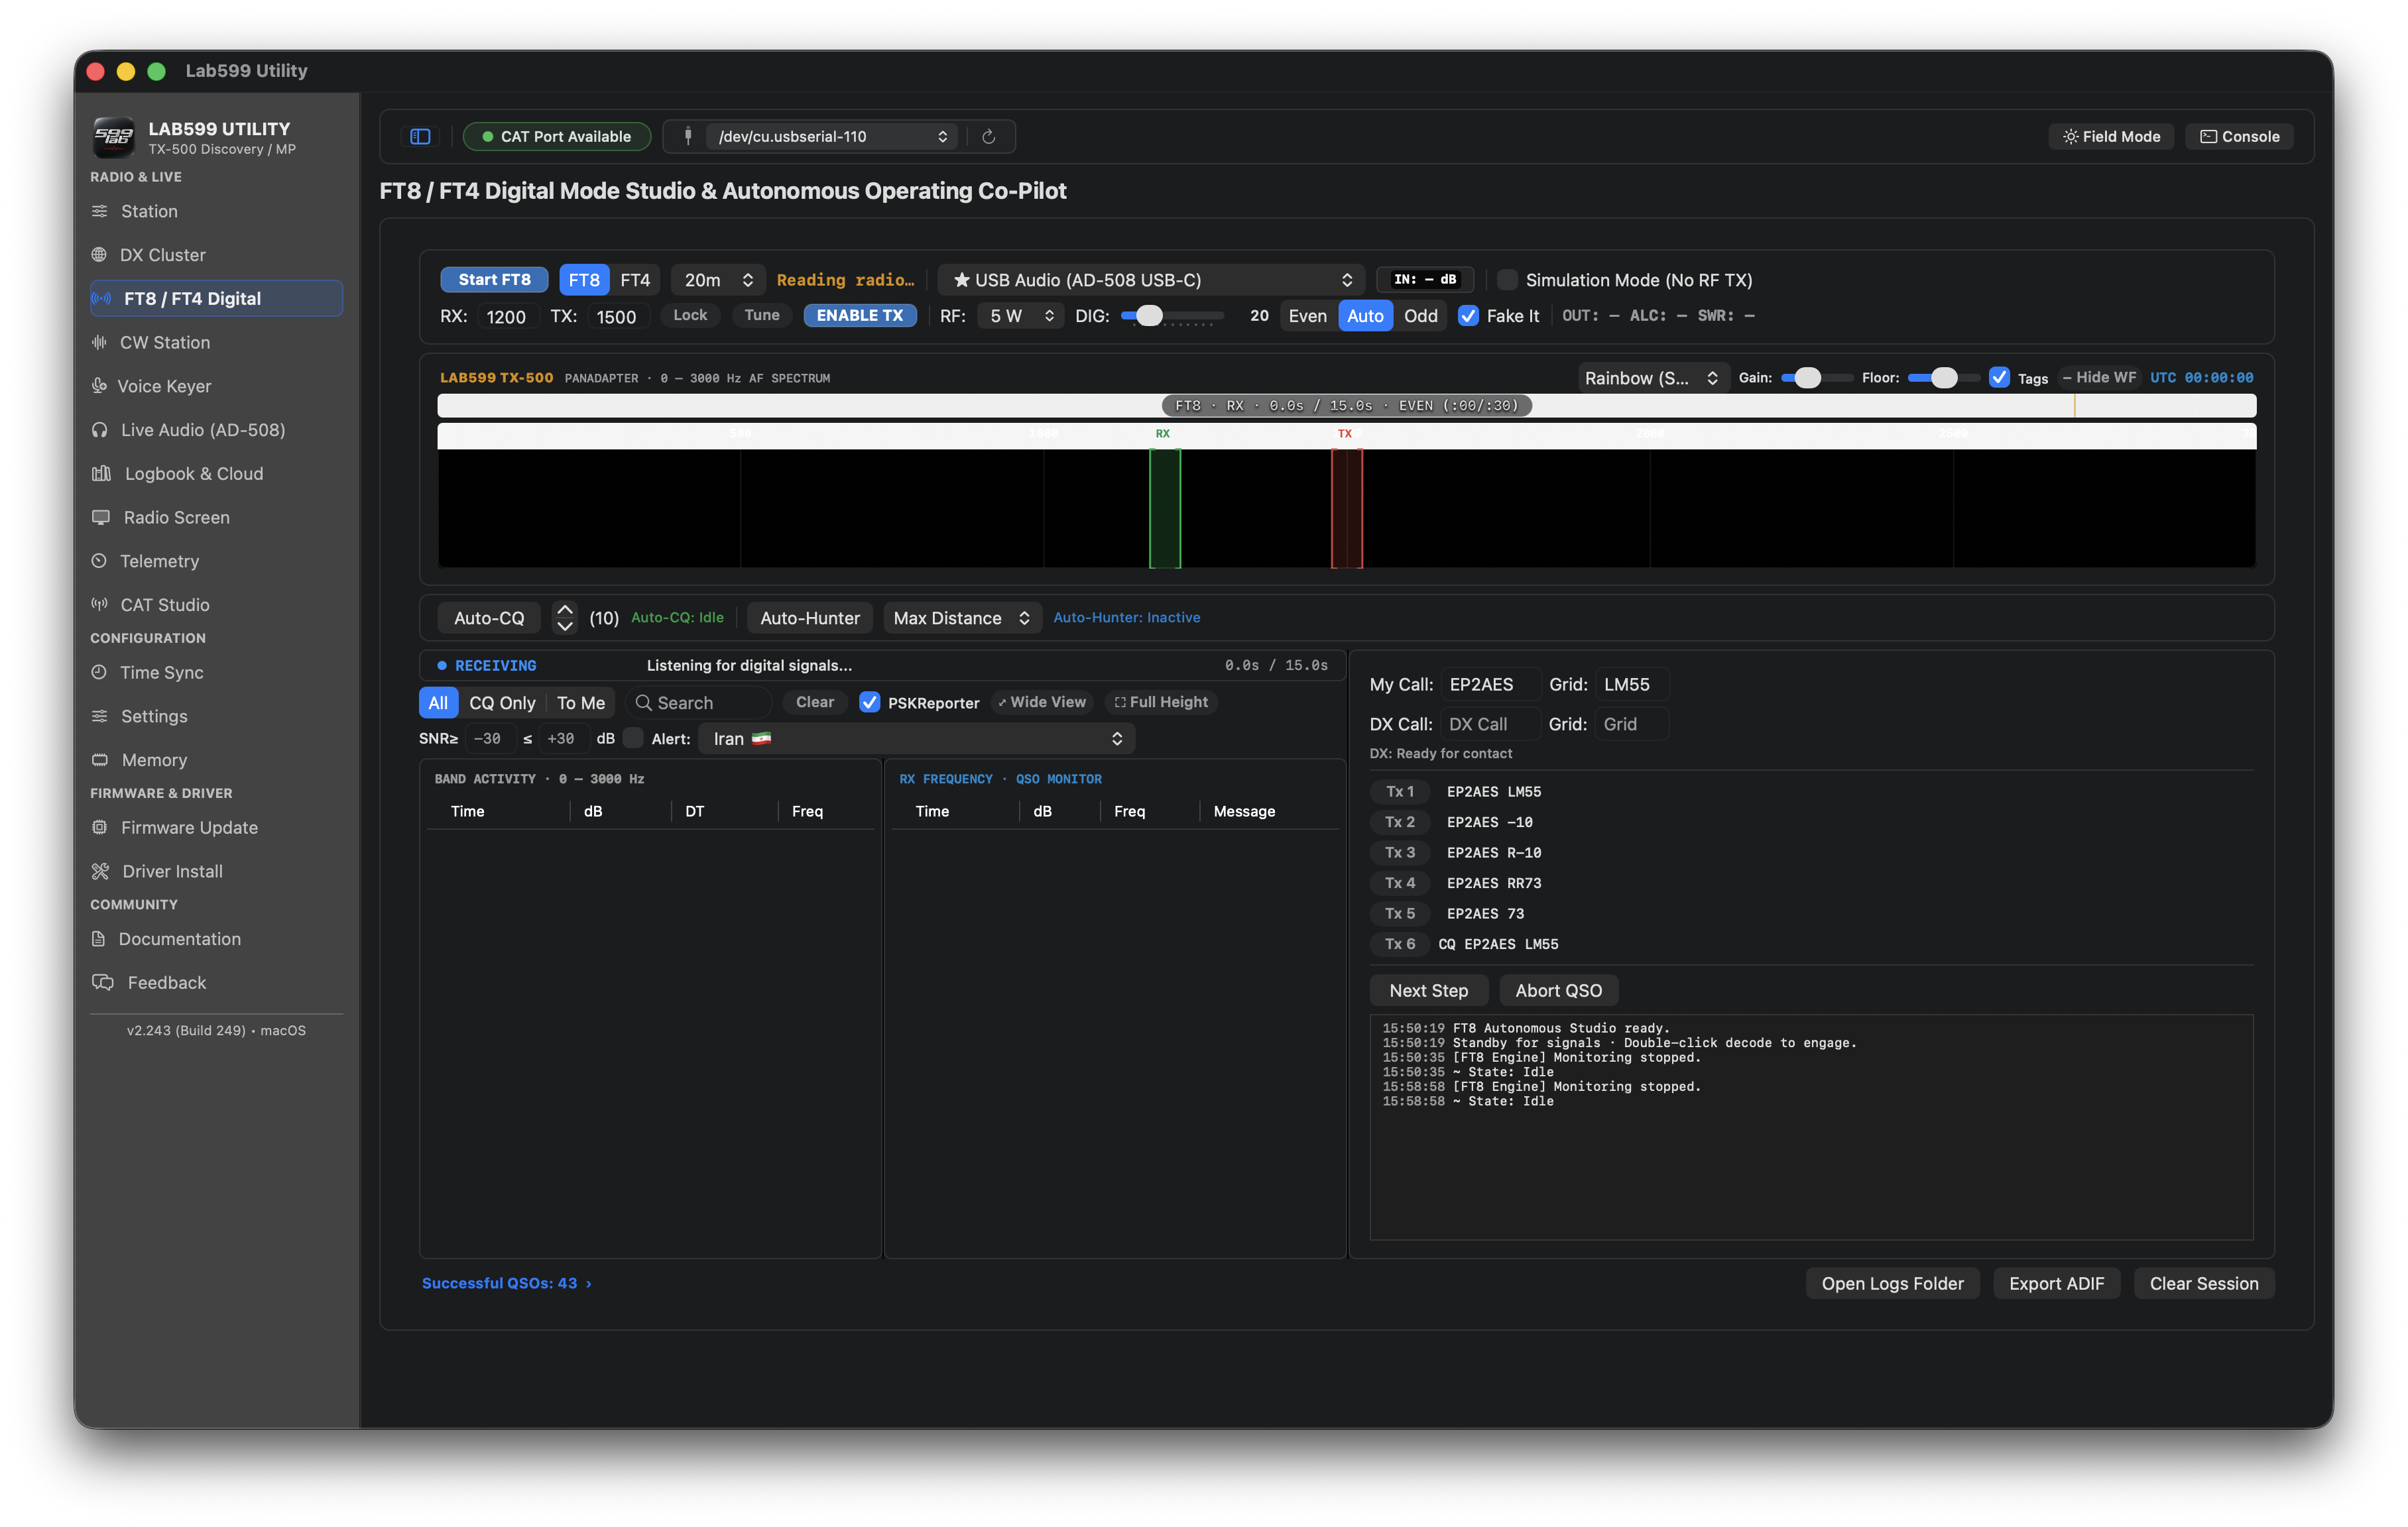The image size is (2408, 1527).
Task: Open the 20m band dropdown
Action: click(x=718, y=280)
